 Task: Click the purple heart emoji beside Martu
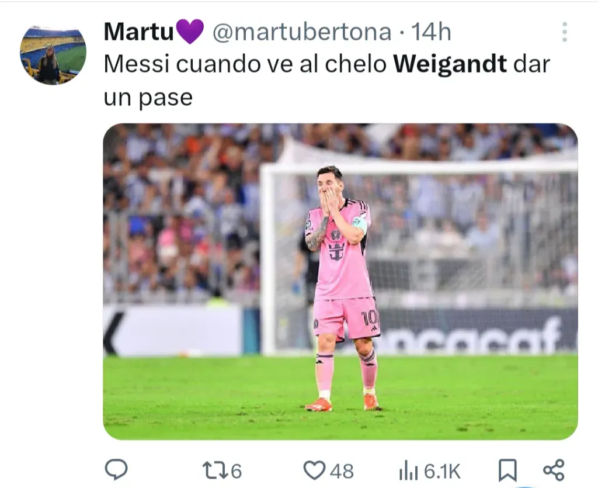point(190,32)
